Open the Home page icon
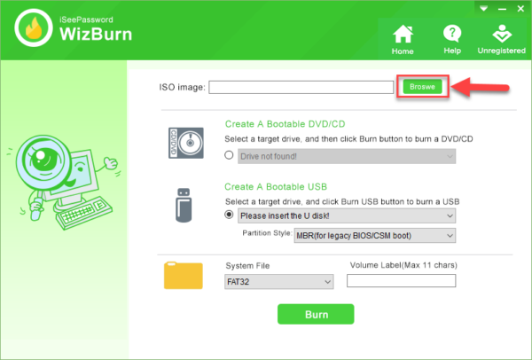The height and width of the screenshot is (360, 532). (x=403, y=35)
